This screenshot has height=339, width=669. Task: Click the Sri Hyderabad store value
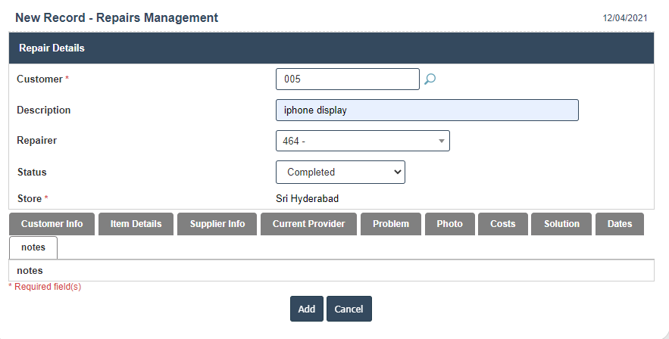point(307,198)
